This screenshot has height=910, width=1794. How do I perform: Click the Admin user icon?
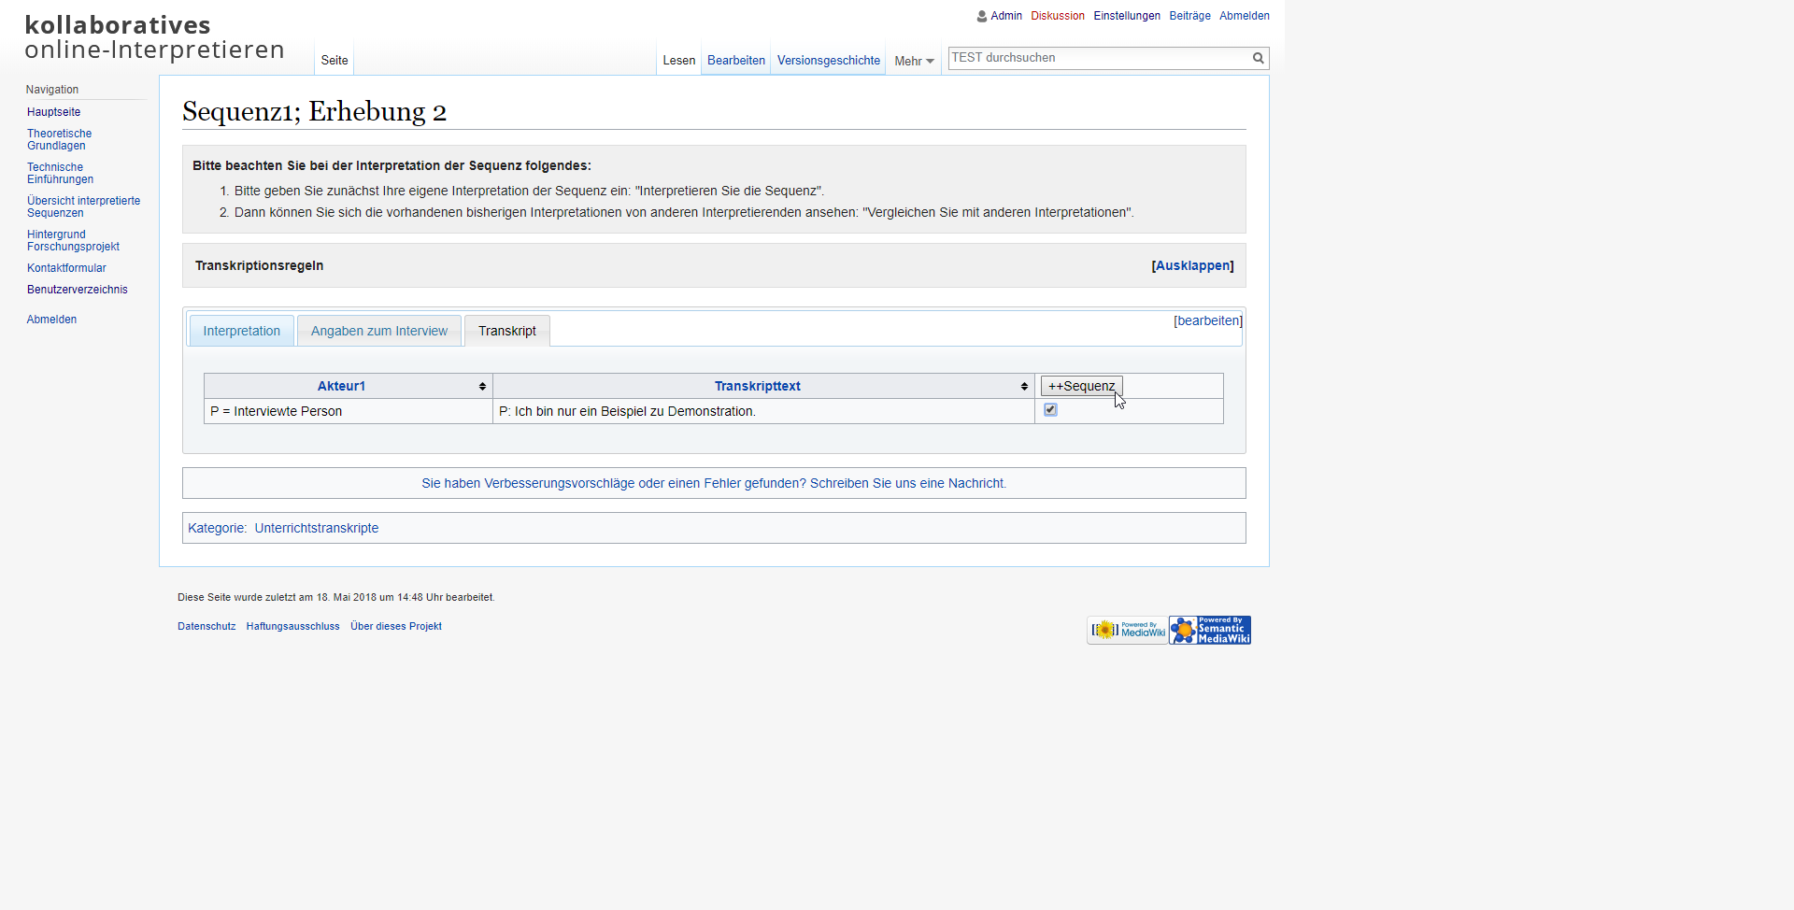981,16
